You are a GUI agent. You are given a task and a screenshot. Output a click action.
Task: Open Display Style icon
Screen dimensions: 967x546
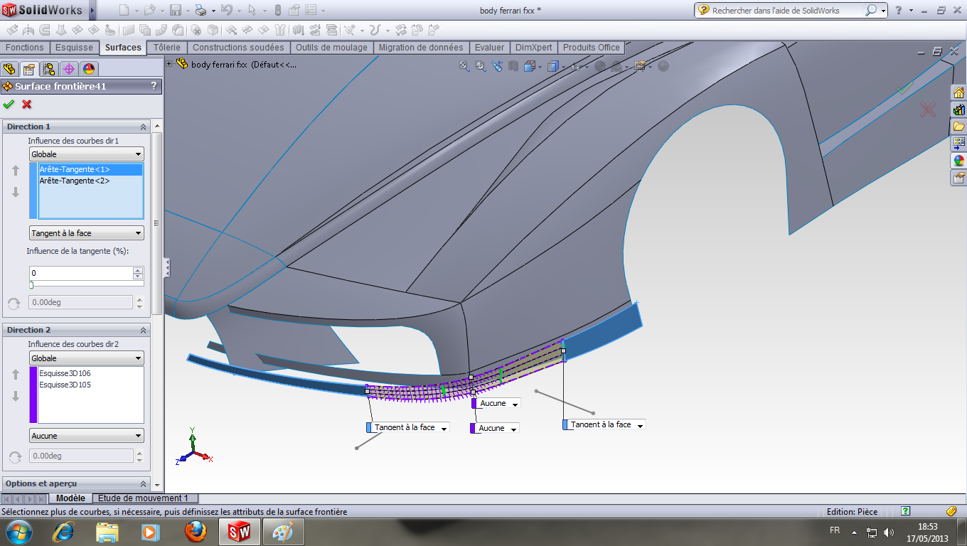pos(553,66)
